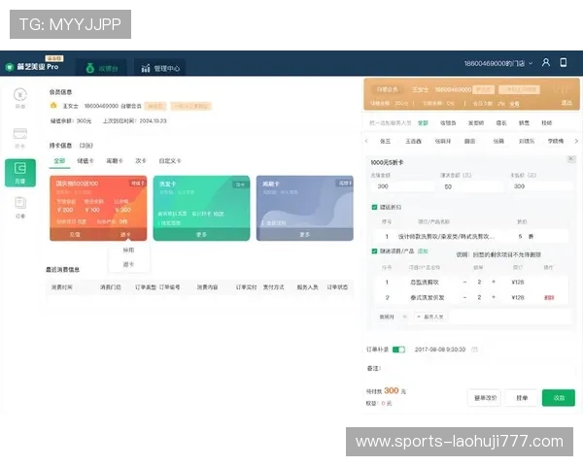Click the 挂单 button
The height and width of the screenshot is (466, 583).
point(522,398)
